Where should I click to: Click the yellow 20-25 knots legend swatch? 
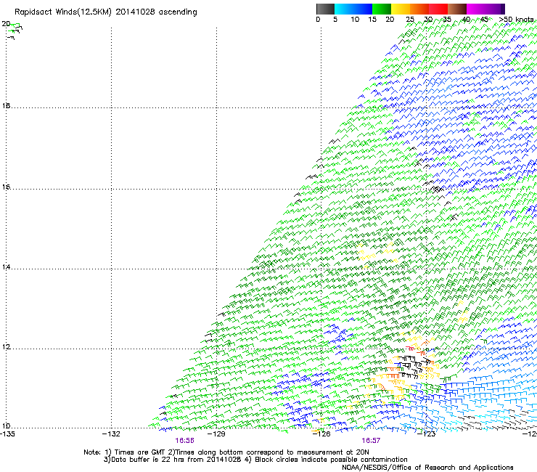point(401,9)
